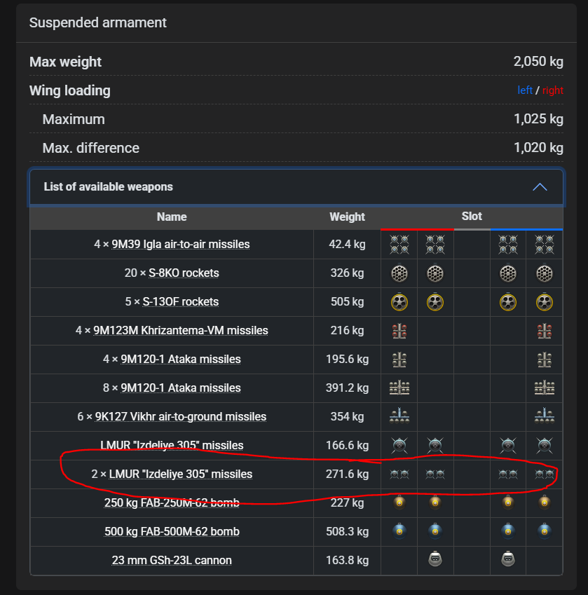Click the 8 × Ataka missile rack icon in the last slot
Screen dimensions: 588x595
click(x=544, y=388)
